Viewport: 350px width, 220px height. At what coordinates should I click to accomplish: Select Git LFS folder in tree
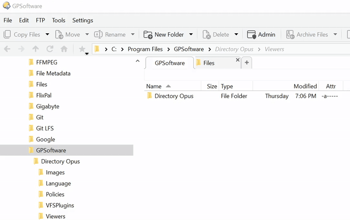click(x=45, y=128)
